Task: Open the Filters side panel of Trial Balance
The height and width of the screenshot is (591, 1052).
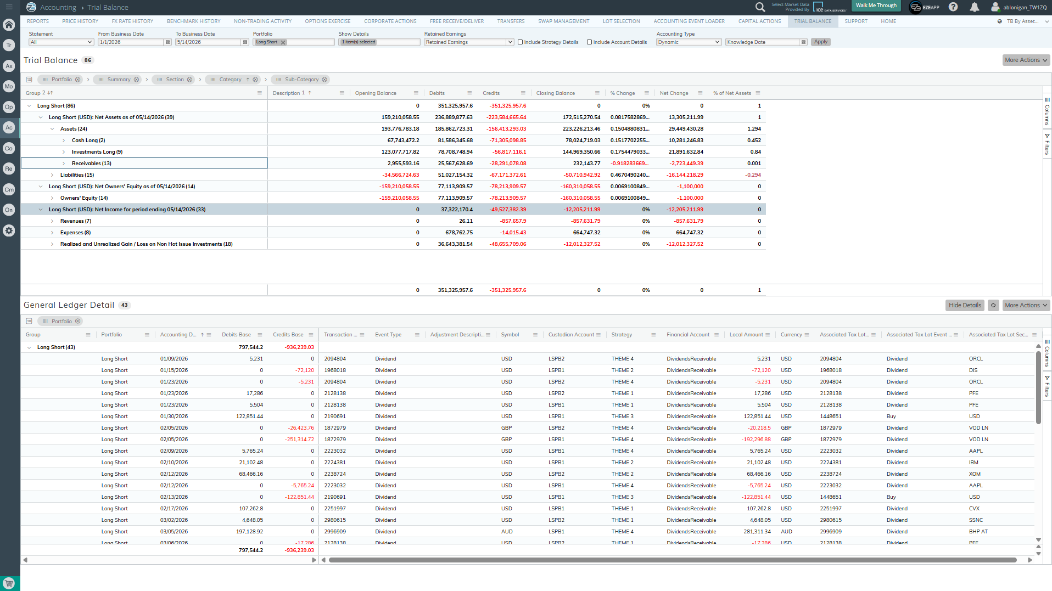Action: [1047, 144]
